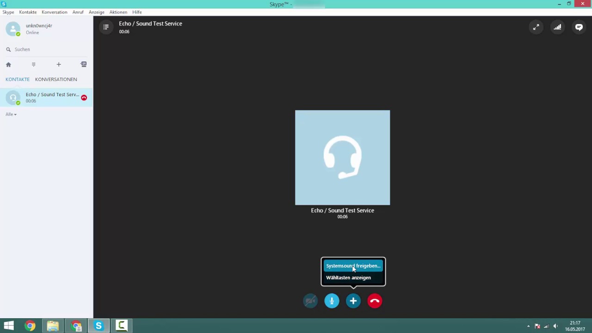Open the Anruf menu
Viewport: 592px width, 333px height.
78,12
